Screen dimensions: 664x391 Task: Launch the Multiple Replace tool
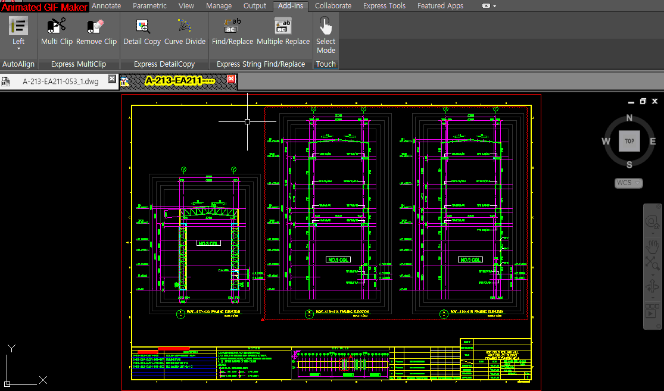click(283, 26)
